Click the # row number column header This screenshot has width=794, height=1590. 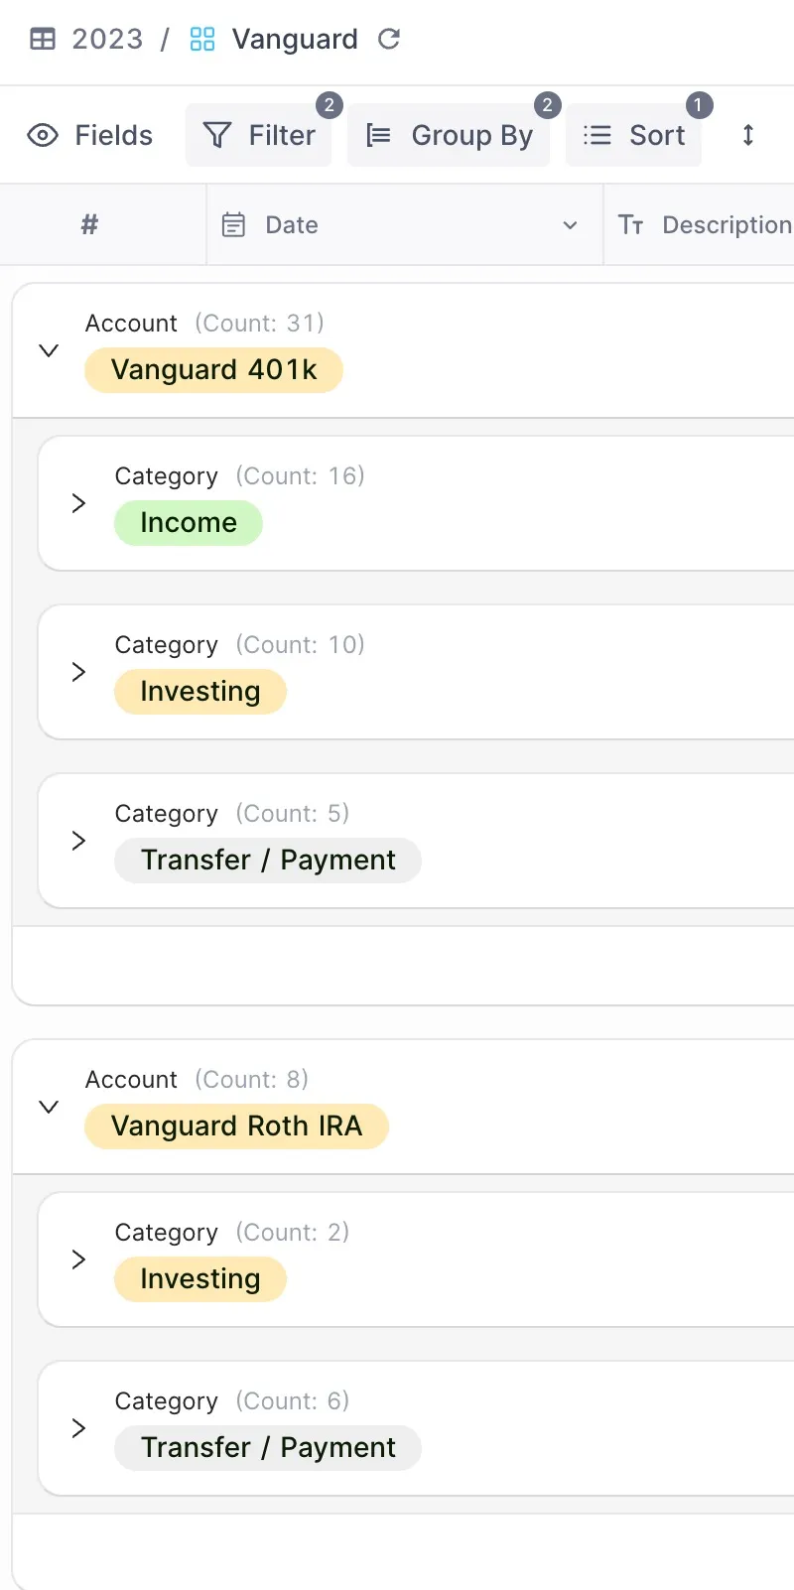89,225
